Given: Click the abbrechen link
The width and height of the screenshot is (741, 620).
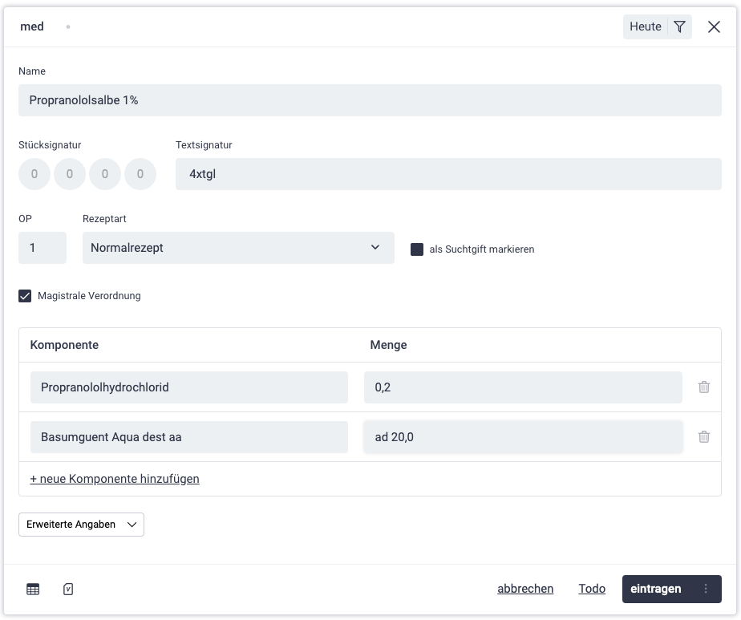Looking at the screenshot, I should point(525,589).
